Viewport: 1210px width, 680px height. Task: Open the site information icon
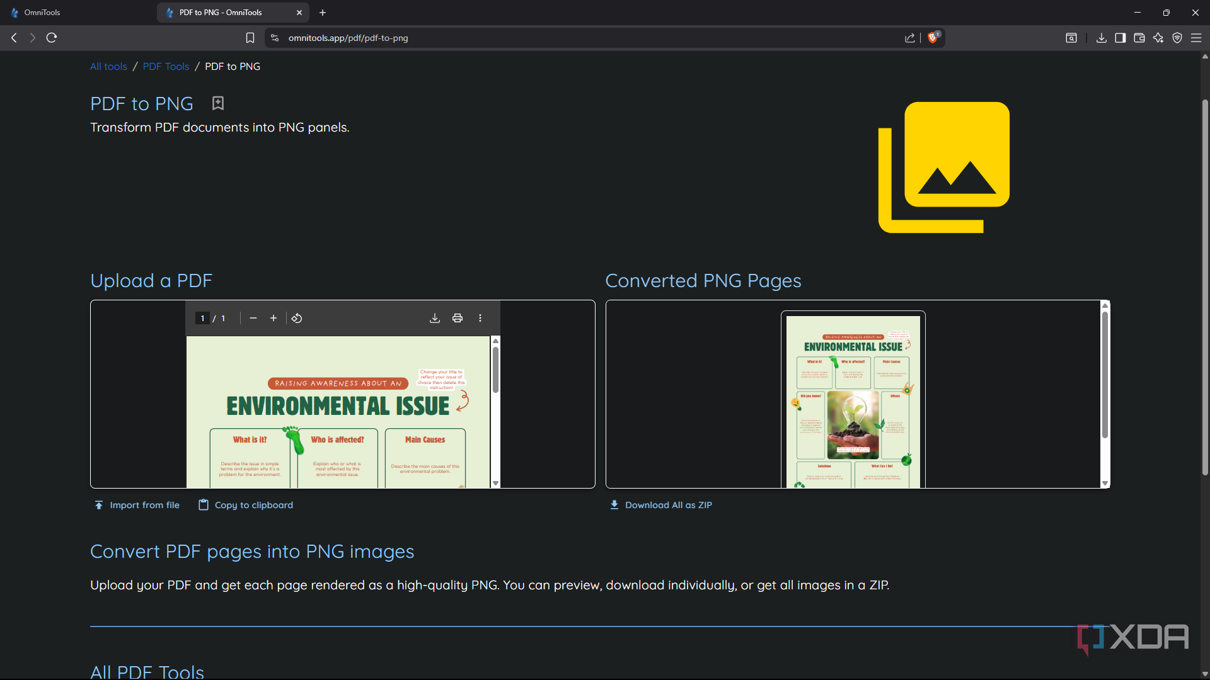click(275, 38)
